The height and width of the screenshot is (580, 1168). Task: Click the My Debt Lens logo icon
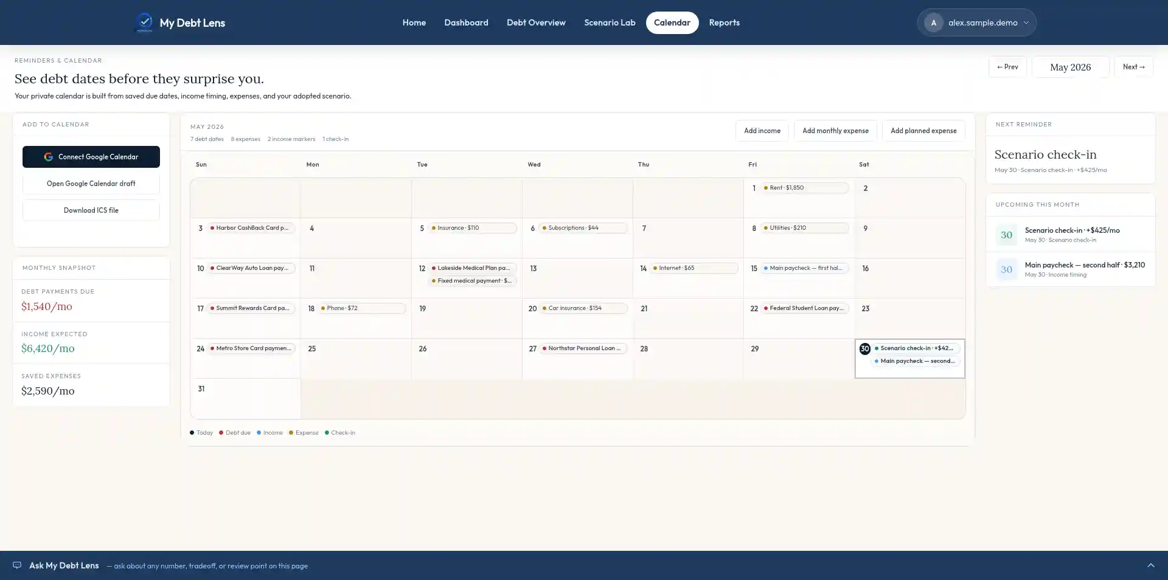[144, 22]
